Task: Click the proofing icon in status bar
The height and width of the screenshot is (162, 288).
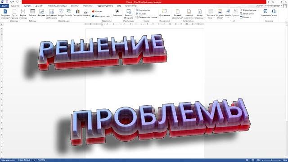Action: 34,160
